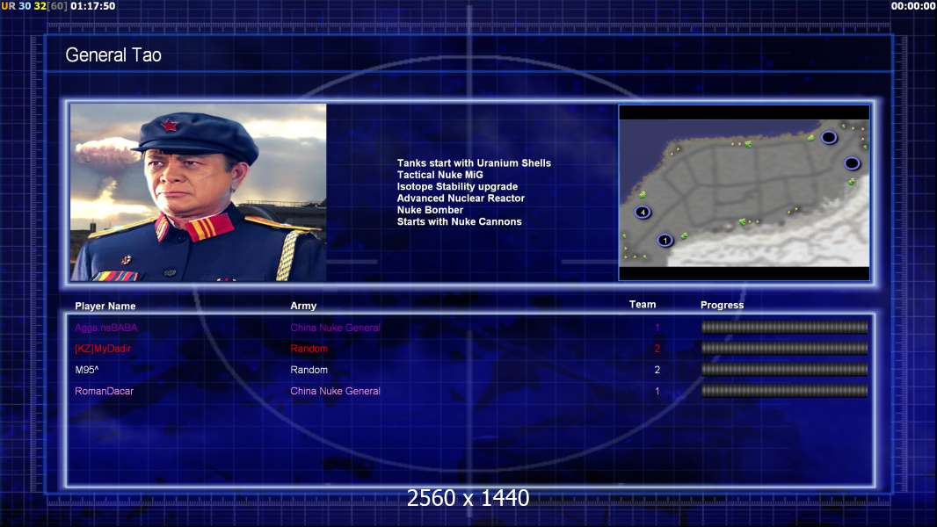
Task: Click [KZ]MyDadir's Random army entry
Action: pyautogui.click(x=309, y=349)
